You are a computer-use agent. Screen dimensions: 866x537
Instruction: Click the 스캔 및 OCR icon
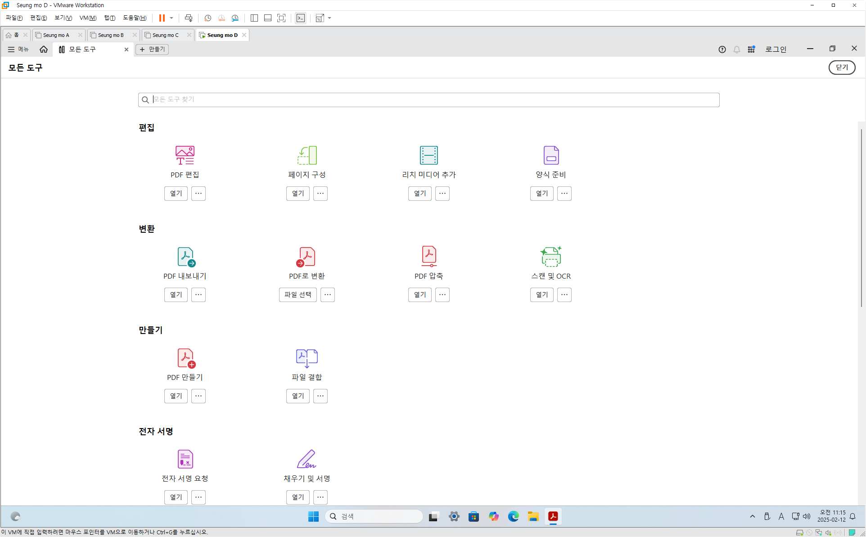point(551,257)
